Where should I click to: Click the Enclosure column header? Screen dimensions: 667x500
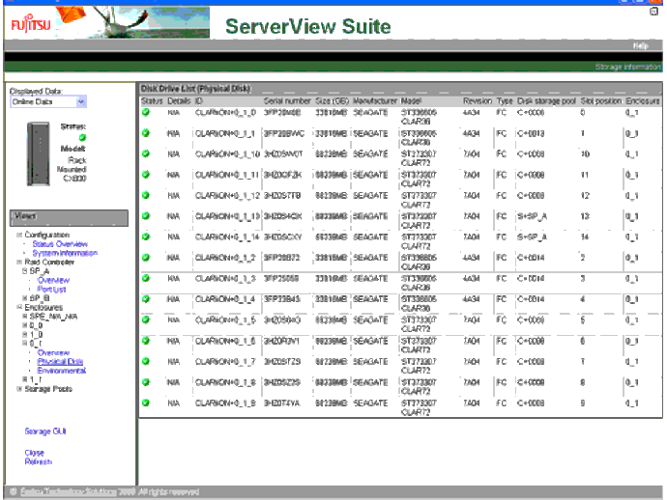click(642, 101)
